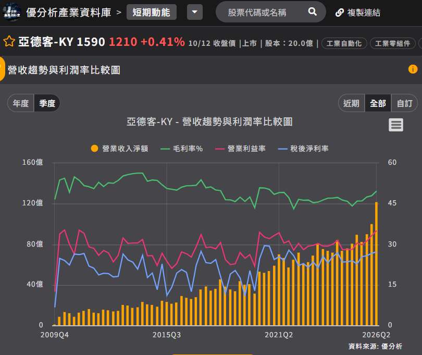The image size is (422, 355).
Task: Select 自訂 time range
Action: click(x=404, y=103)
